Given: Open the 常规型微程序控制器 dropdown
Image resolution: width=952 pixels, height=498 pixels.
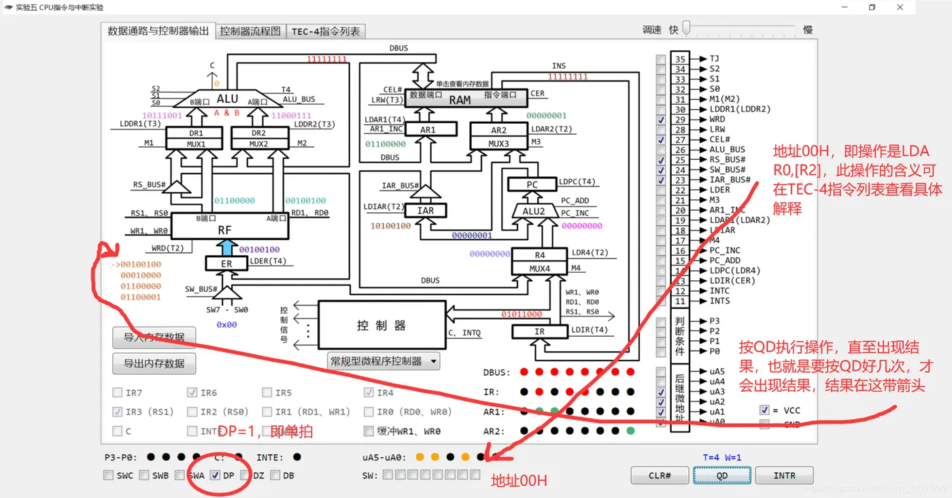Looking at the screenshot, I should click(x=384, y=361).
